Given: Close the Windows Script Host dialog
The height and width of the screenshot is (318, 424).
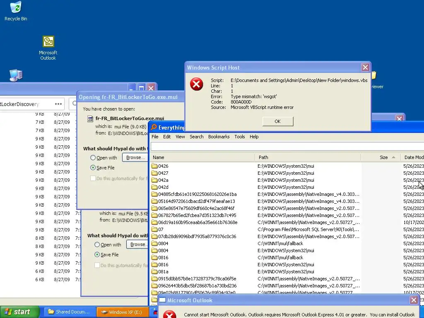Looking at the screenshot, I should tap(365, 67).
